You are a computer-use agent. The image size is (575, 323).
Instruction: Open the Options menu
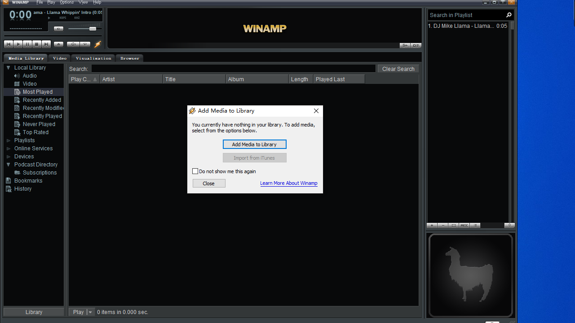(x=66, y=2)
